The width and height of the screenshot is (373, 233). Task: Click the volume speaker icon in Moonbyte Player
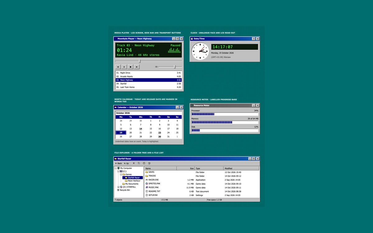[156, 67]
